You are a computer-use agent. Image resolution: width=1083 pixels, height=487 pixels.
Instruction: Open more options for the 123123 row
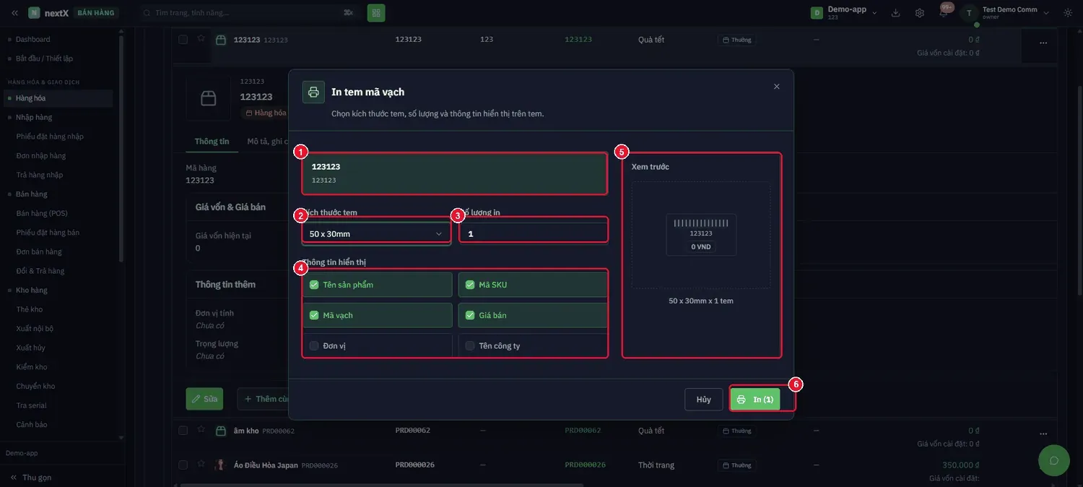(1043, 43)
